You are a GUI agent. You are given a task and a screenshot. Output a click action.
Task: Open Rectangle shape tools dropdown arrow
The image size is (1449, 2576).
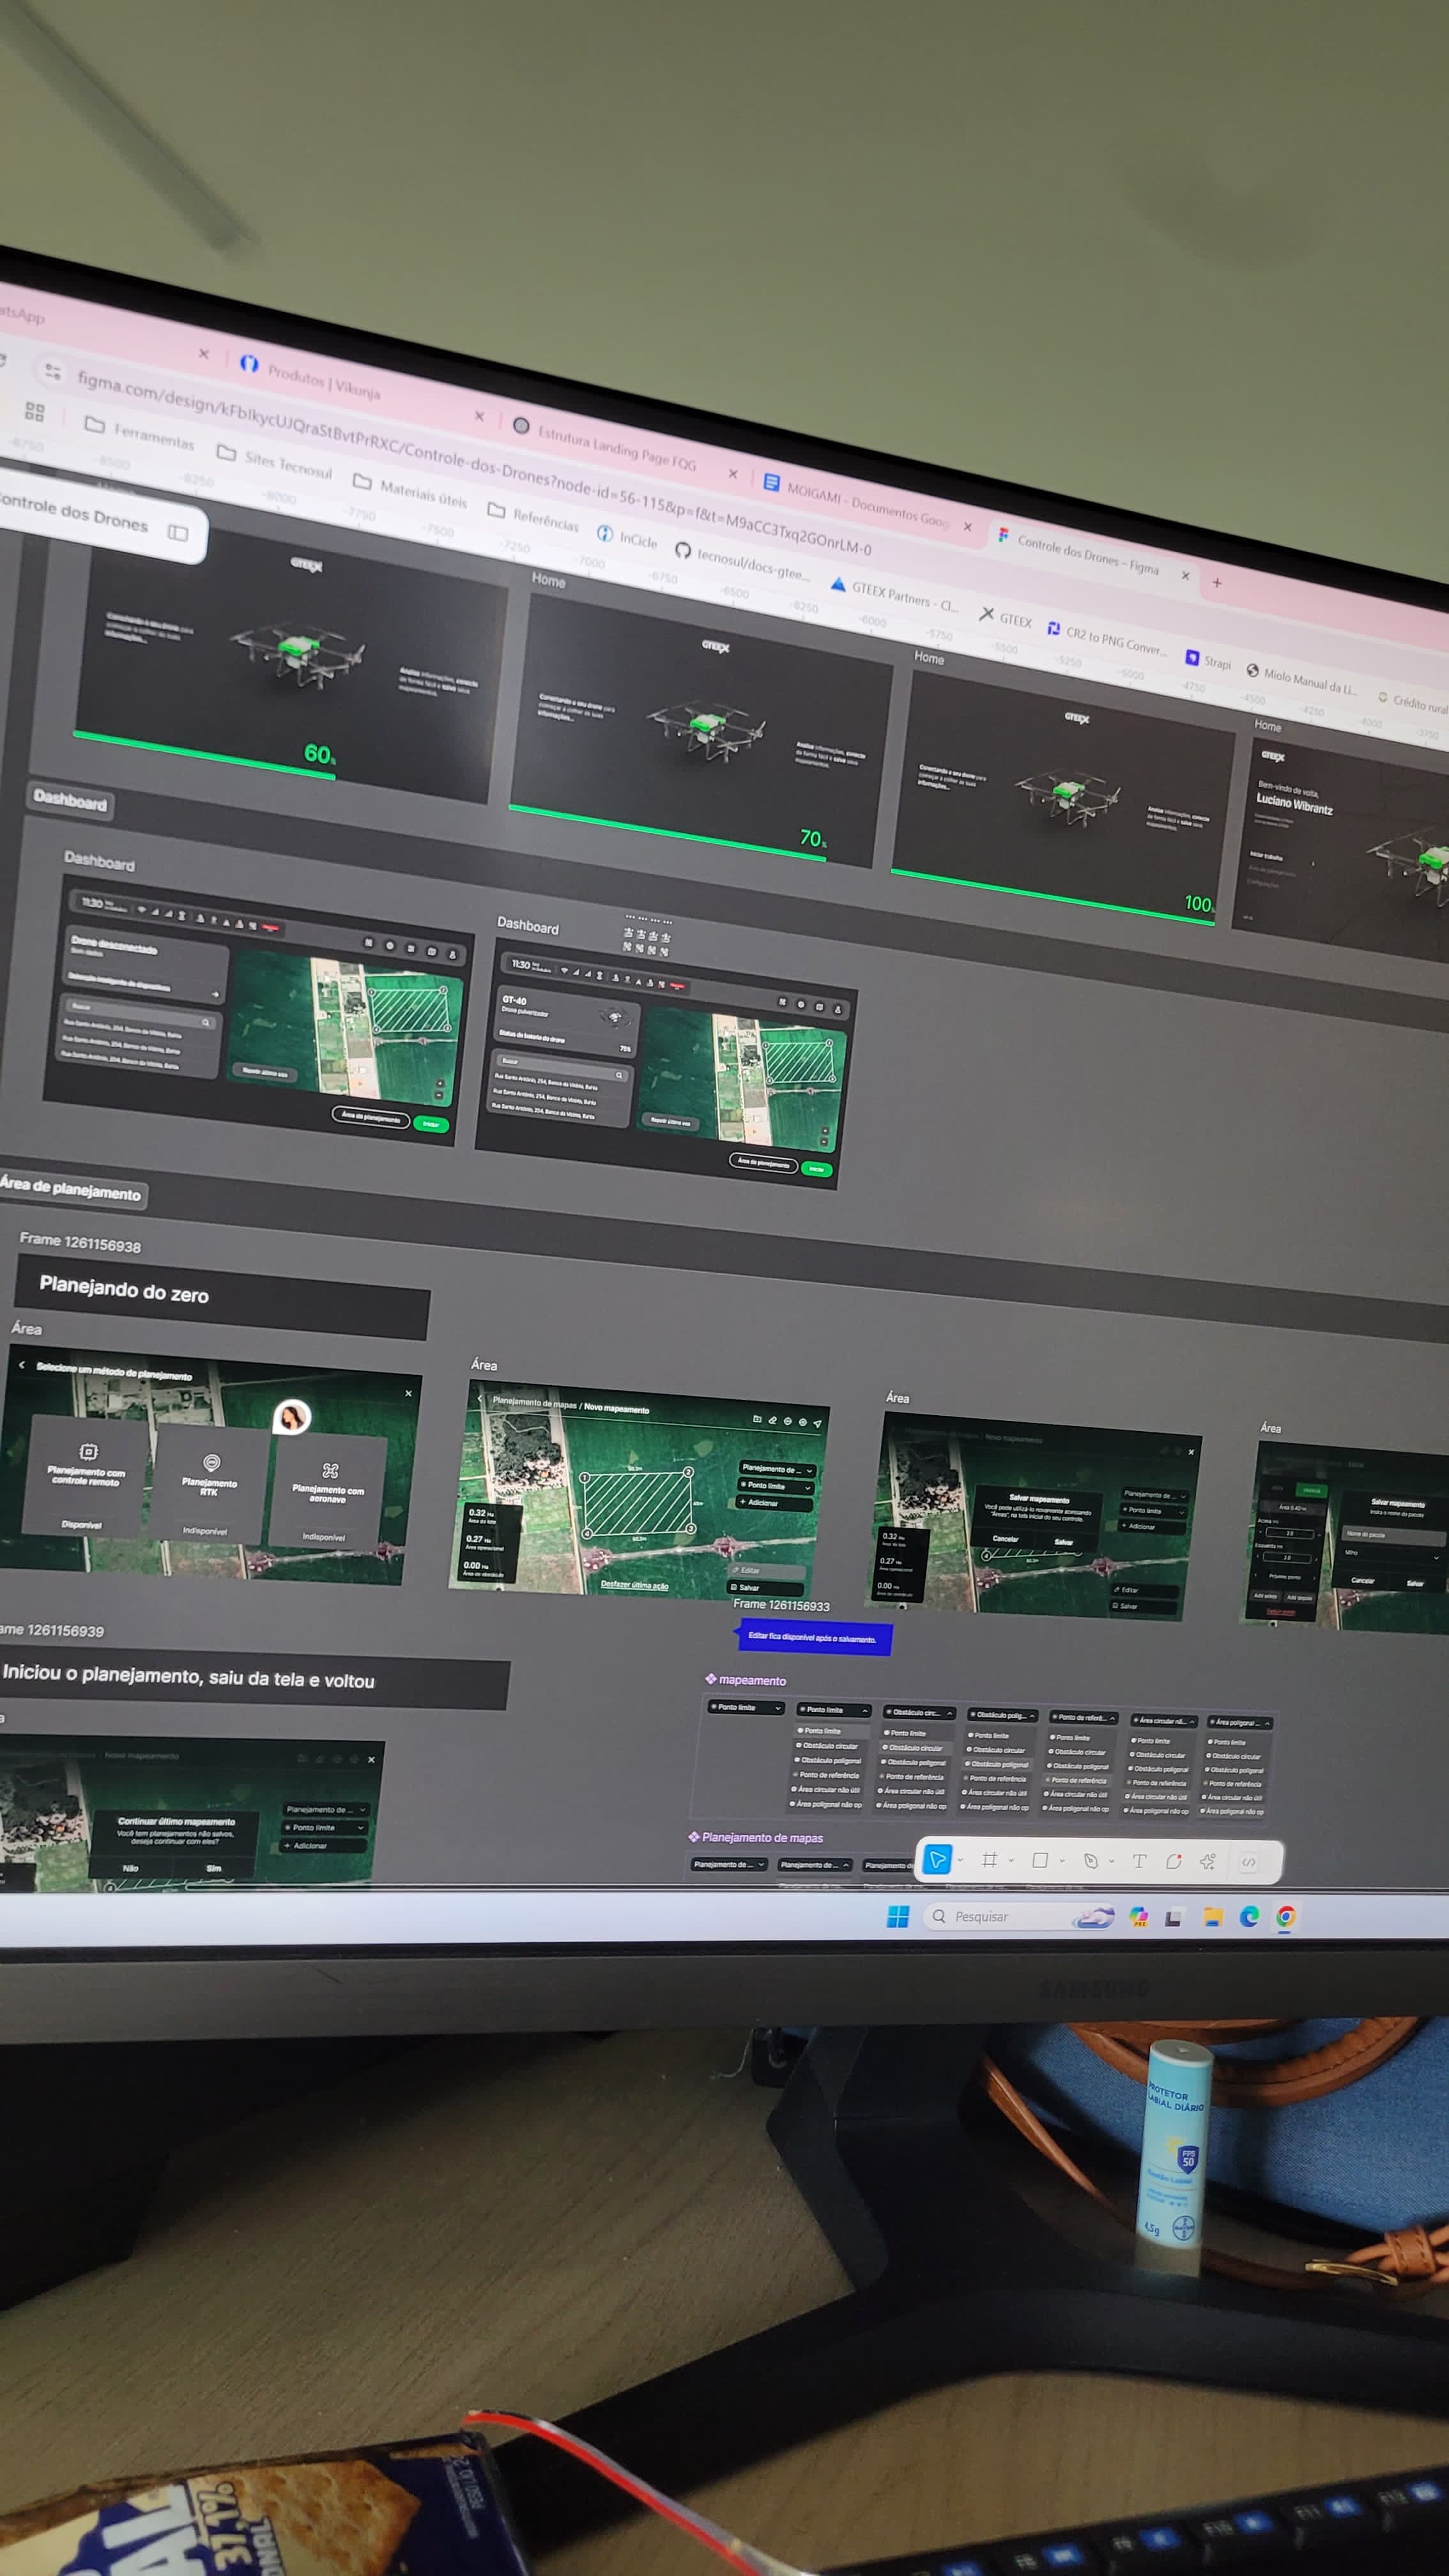pos(1062,1861)
